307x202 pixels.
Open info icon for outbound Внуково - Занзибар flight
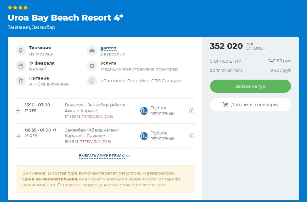192,111
